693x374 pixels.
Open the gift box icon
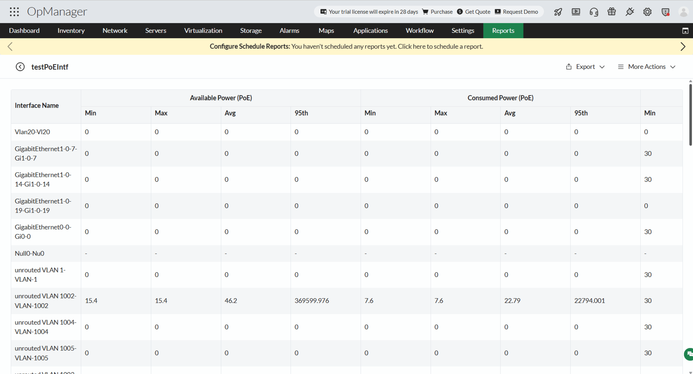point(612,12)
